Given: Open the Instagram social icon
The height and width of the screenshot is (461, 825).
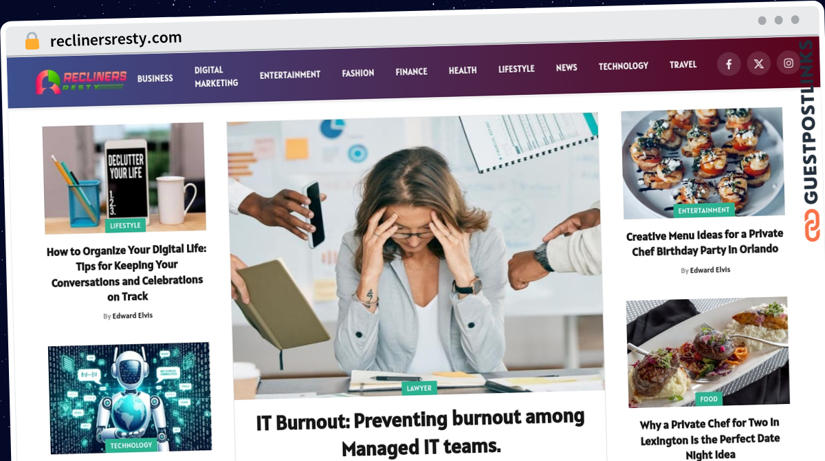Looking at the screenshot, I should (789, 63).
